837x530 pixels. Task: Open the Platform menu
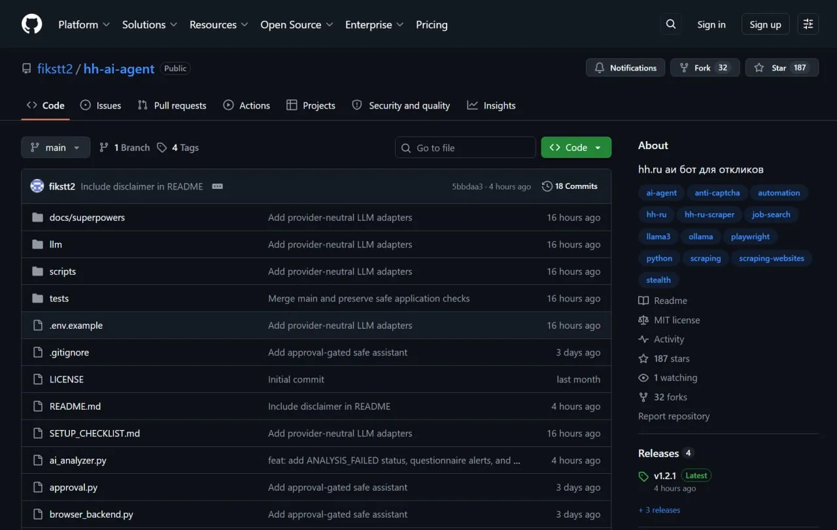[84, 24]
